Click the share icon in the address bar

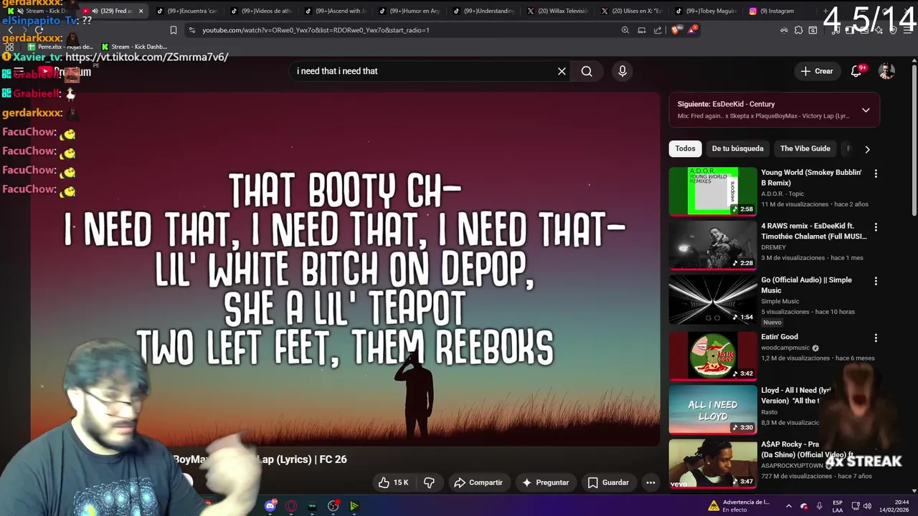(658, 30)
